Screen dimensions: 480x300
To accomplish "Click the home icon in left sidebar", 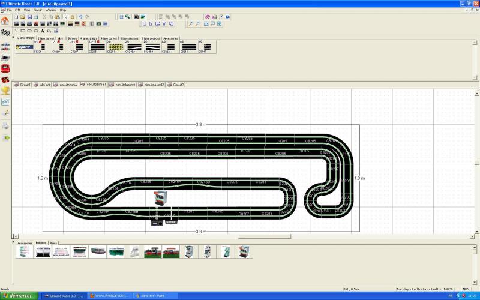I will point(5,20).
